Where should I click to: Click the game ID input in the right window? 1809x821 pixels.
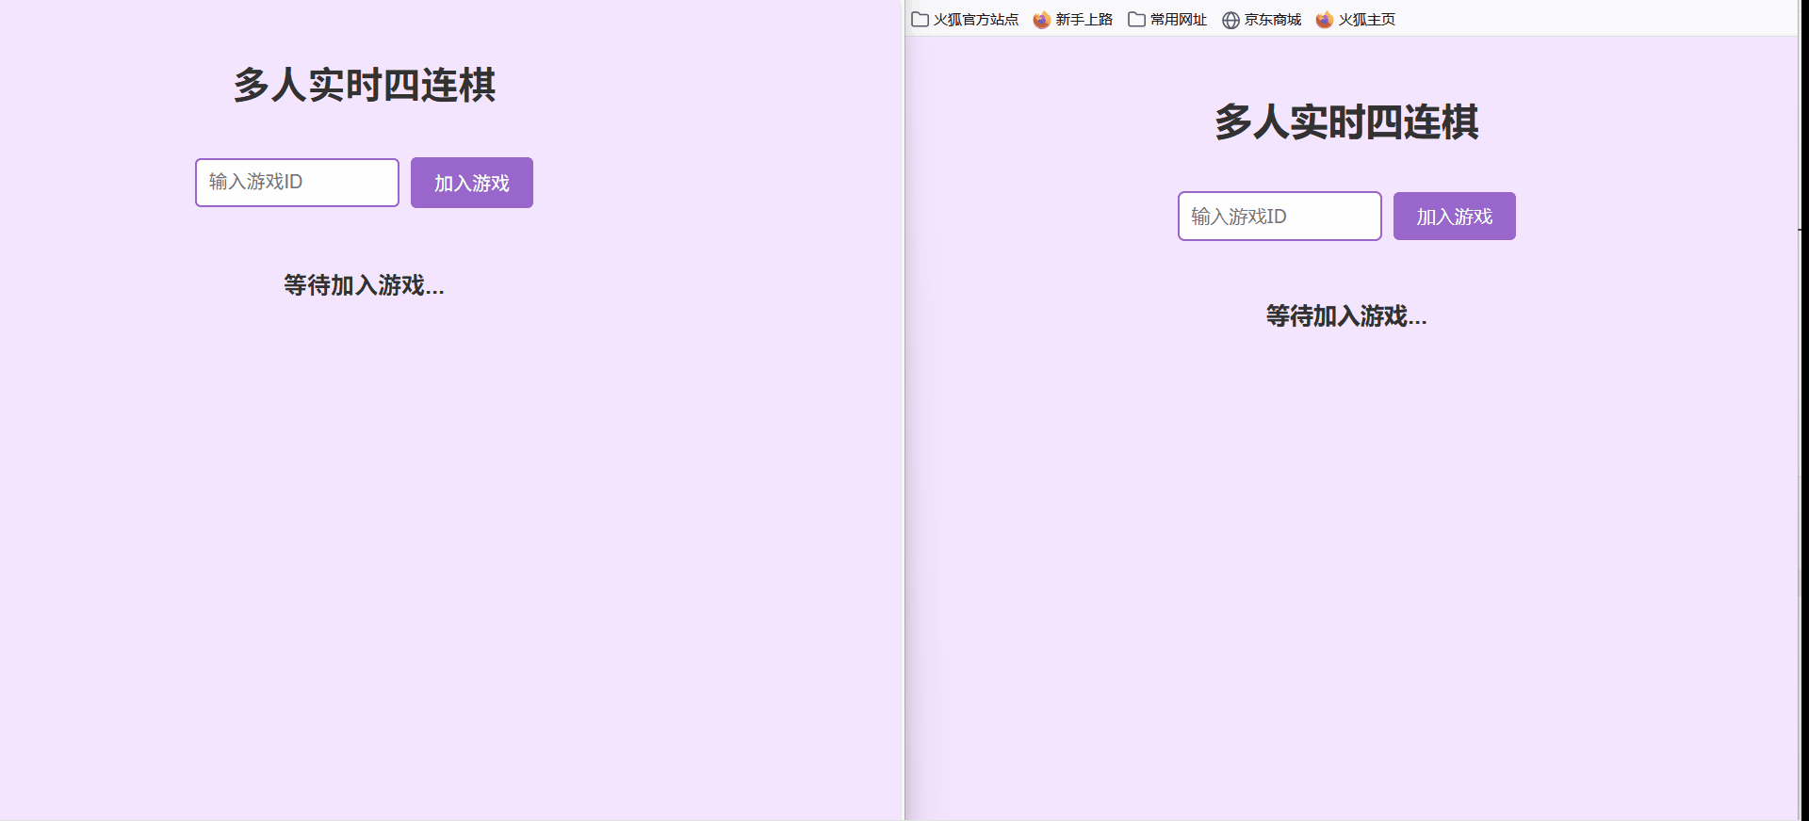(x=1279, y=217)
